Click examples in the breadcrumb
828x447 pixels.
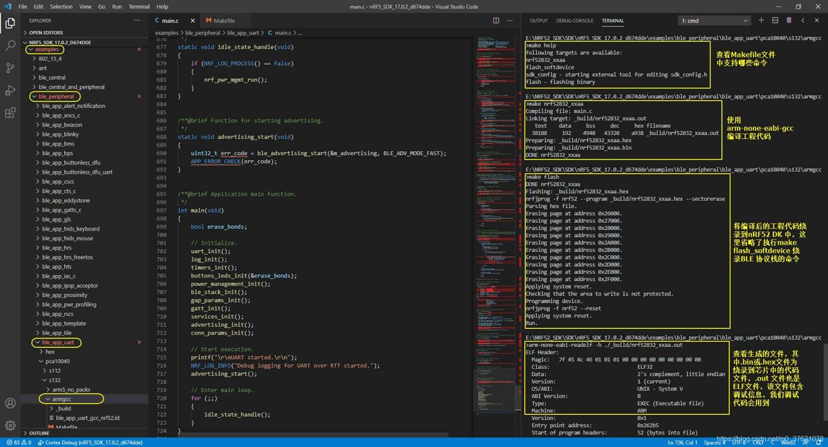pos(166,32)
